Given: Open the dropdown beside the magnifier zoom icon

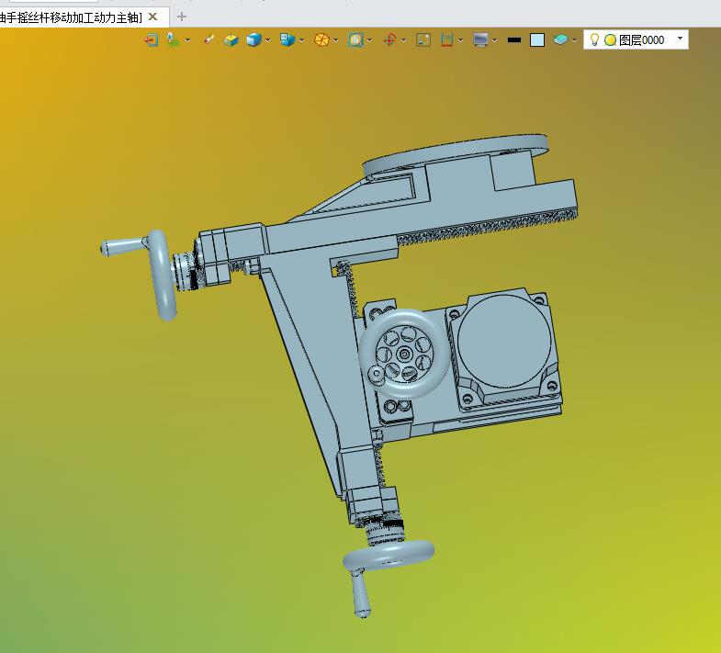Looking at the screenshot, I should (370, 40).
